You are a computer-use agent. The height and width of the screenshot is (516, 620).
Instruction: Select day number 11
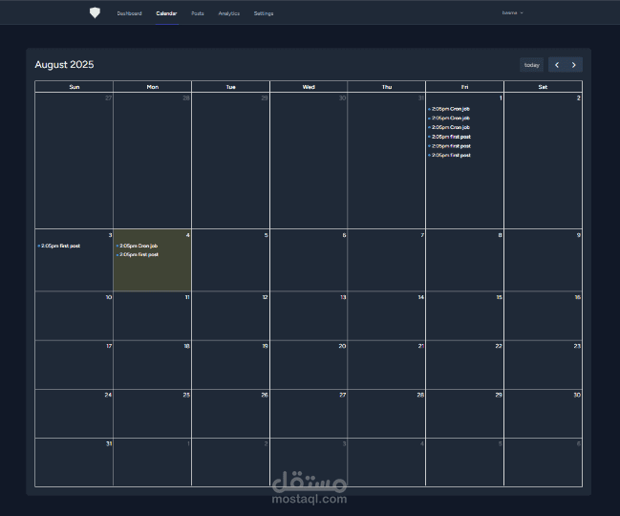tap(187, 297)
